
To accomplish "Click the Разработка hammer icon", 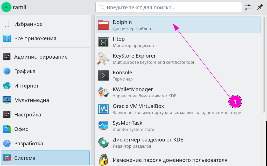I will pyautogui.click(x=7, y=144).
